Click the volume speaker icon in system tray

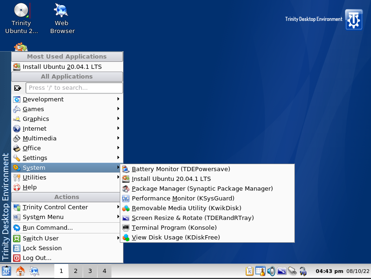[271, 271]
